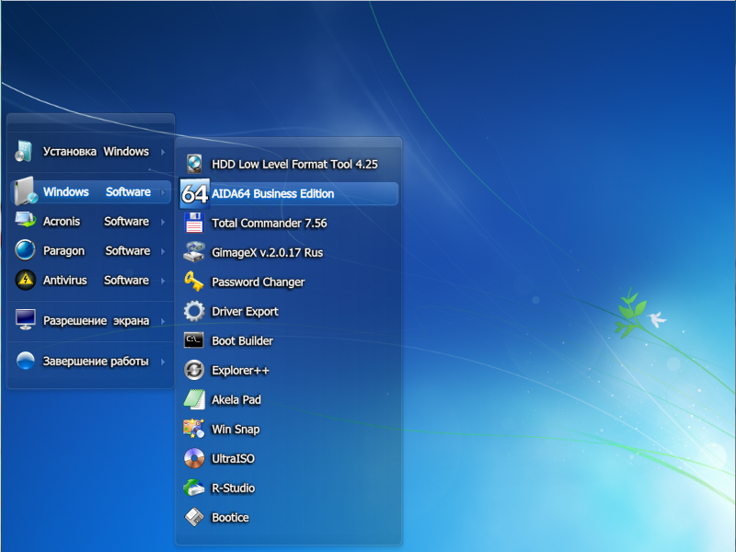Open the Завершение работы menu entry

tap(90, 361)
